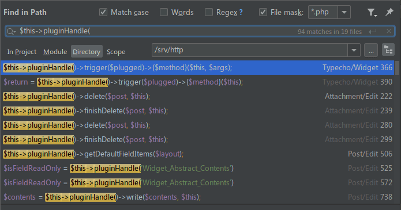Clear the search text with X icon
This screenshot has height=210, width=401.
(x=389, y=32)
